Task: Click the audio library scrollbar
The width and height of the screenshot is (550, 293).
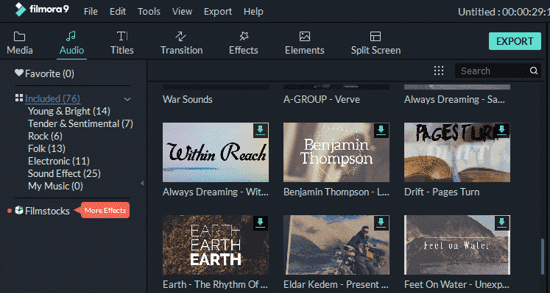Action: click(x=543, y=256)
